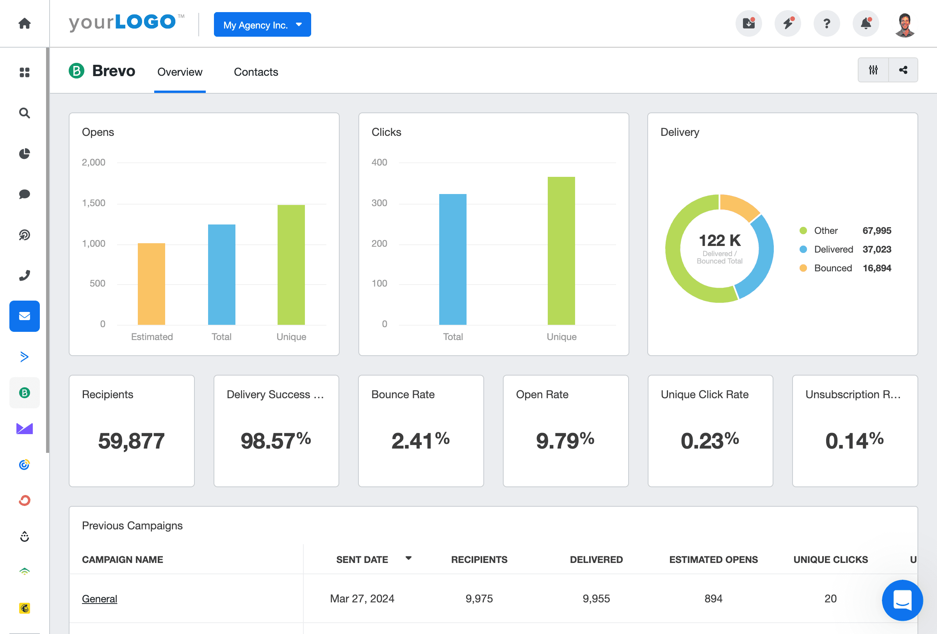Expand the My Agency Inc. dropdown
937x634 pixels.
tap(262, 25)
